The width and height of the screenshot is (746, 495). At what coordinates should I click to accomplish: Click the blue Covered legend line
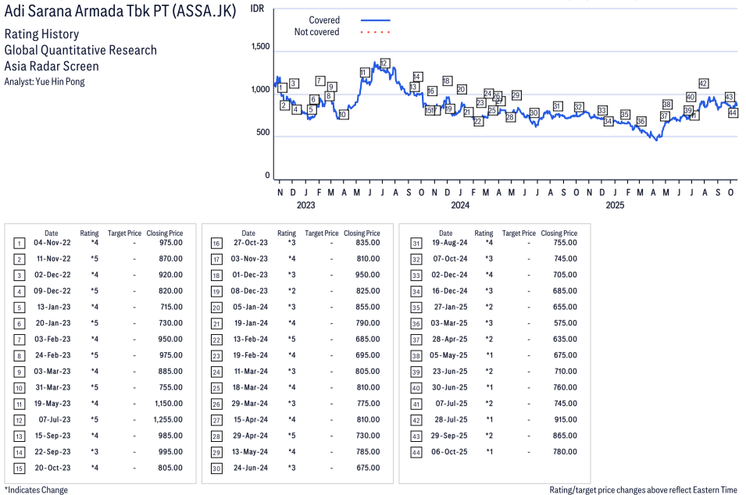(x=376, y=20)
